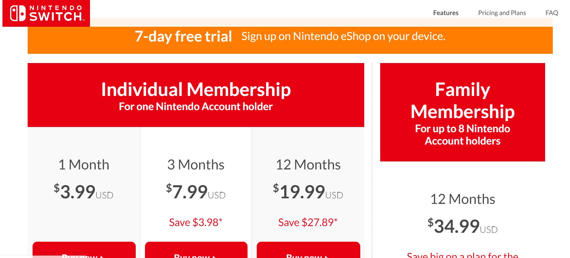Click the $3.99 USD price
The height and width of the screenshot is (258, 570).
tap(84, 192)
